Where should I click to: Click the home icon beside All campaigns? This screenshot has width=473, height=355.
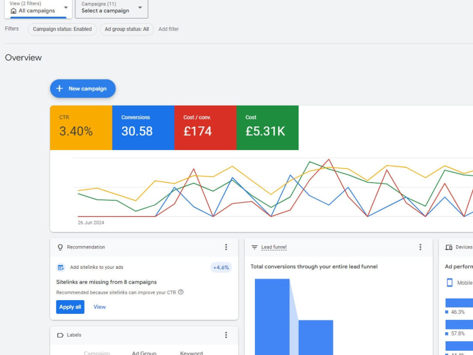click(13, 11)
